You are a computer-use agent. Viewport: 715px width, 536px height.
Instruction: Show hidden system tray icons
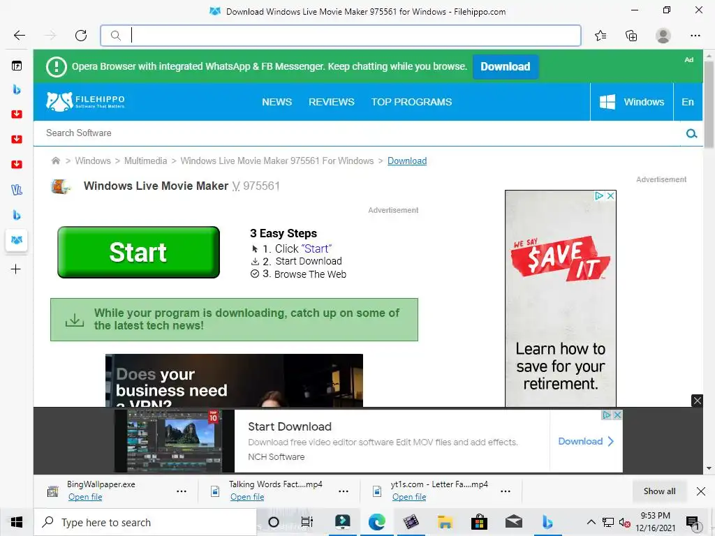click(591, 522)
